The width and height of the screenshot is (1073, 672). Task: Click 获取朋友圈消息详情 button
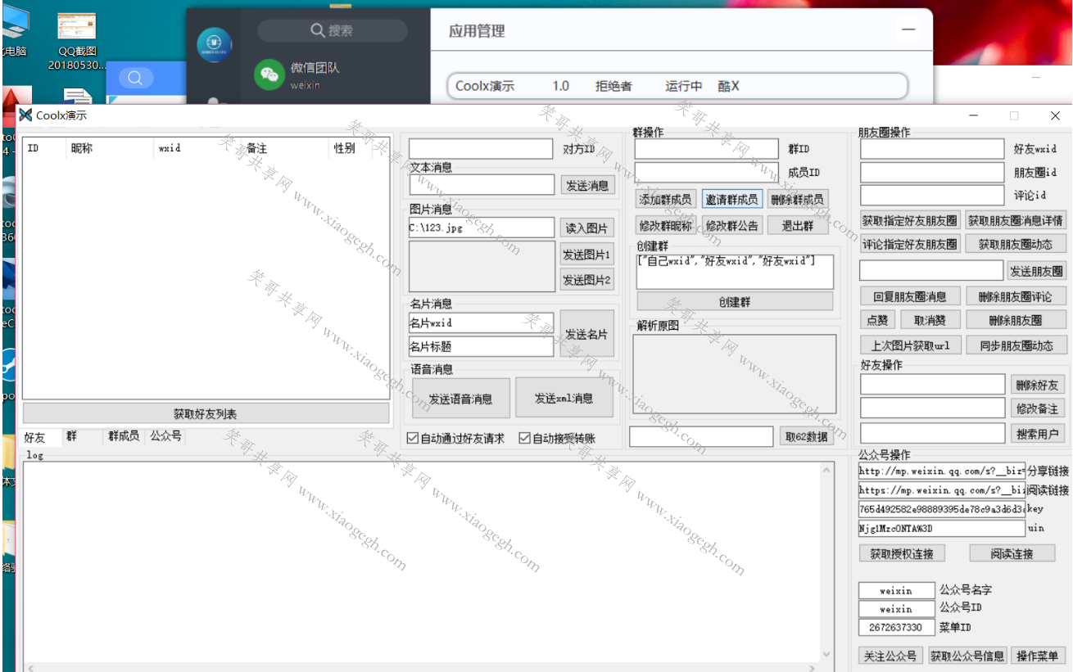pyautogui.click(x=1016, y=220)
